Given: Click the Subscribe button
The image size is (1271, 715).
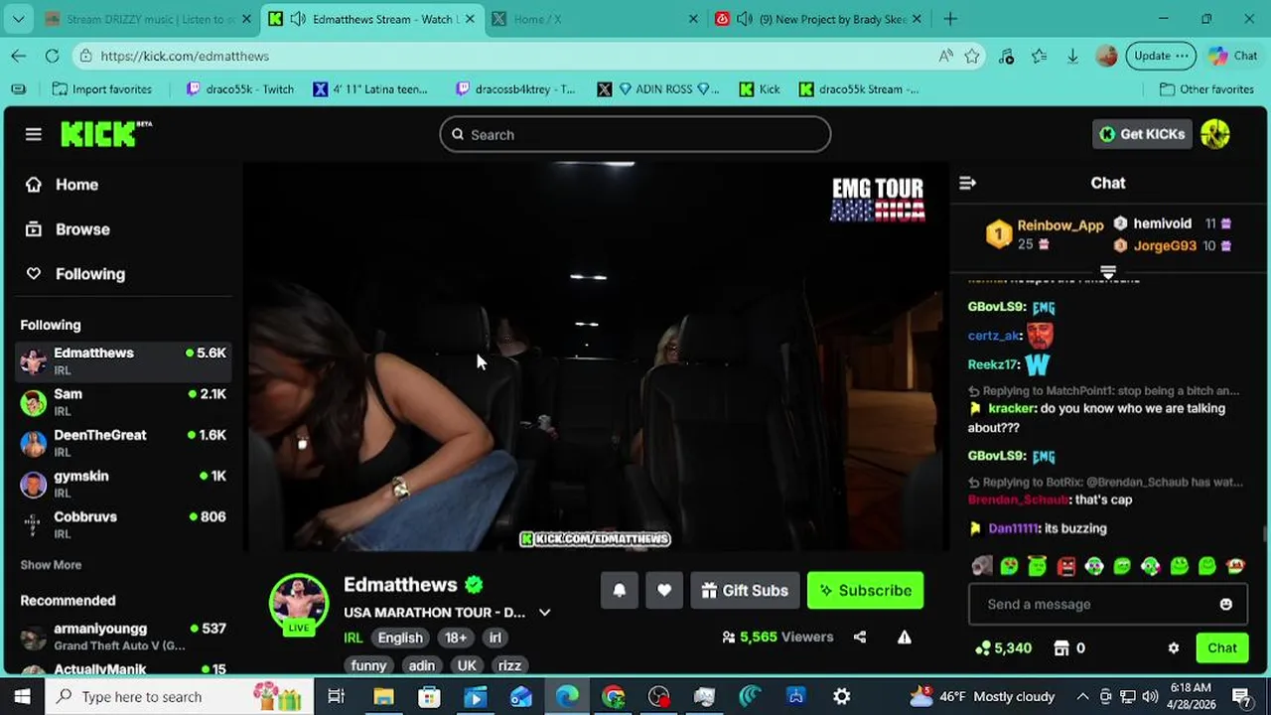Looking at the screenshot, I should click(865, 590).
